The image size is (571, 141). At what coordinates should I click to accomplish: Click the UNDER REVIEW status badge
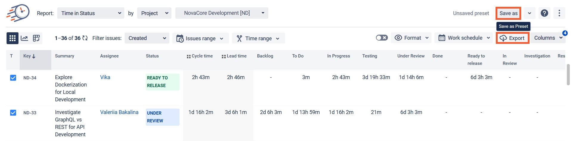pyautogui.click(x=163, y=117)
